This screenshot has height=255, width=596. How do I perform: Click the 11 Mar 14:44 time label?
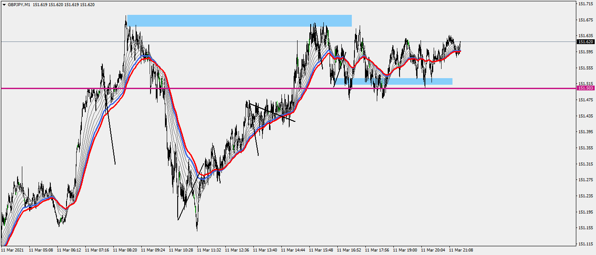coord(293,251)
